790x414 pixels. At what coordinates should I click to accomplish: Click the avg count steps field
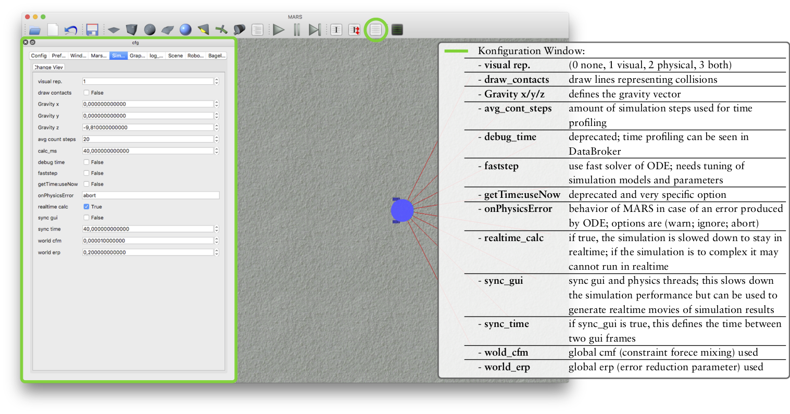(x=148, y=139)
